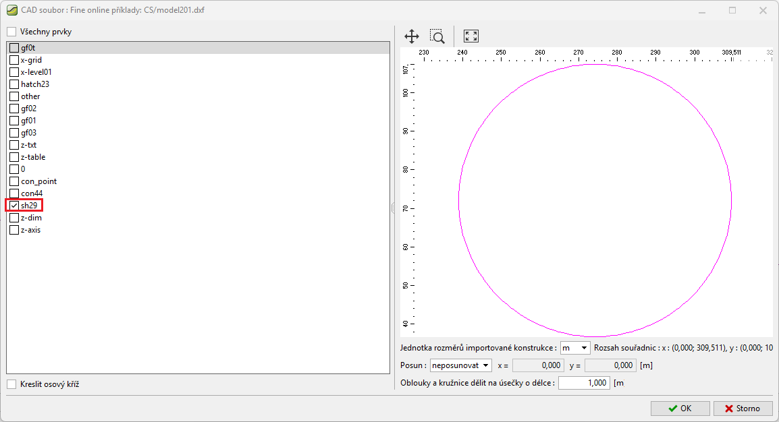This screenshot has height=422, width=779.
Task: Uncheck the sh29 layer checkbox
Action: click(14, 206)
